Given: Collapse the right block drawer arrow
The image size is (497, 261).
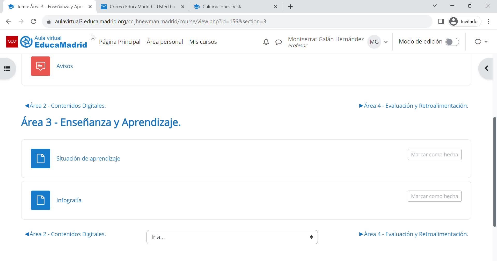Looking at the screenshot, I should coord(486,68).
